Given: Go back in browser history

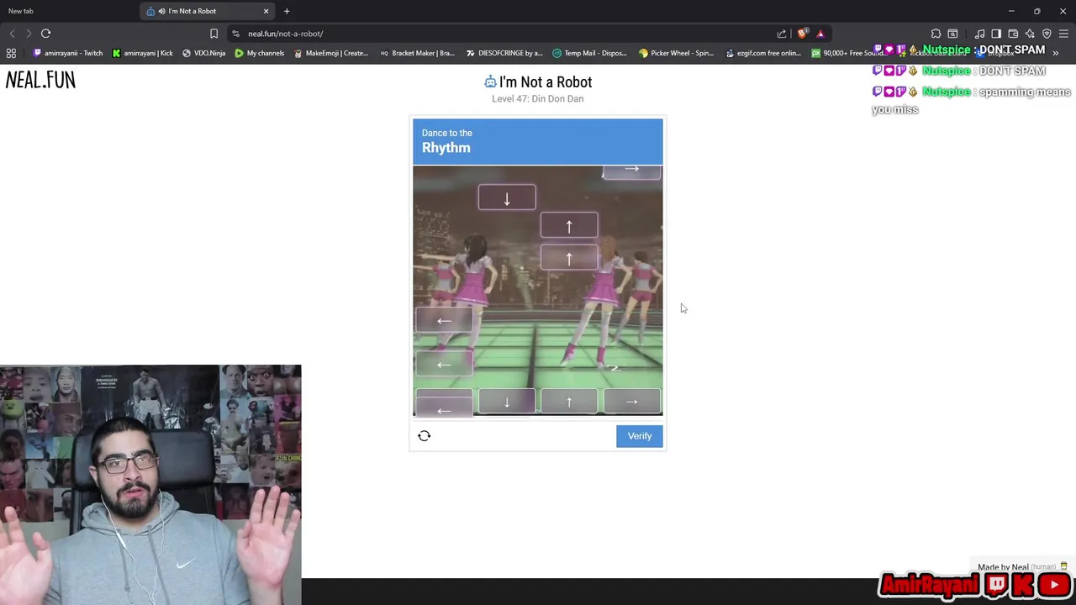Looking at the screenshot, I should pos(12,34).
